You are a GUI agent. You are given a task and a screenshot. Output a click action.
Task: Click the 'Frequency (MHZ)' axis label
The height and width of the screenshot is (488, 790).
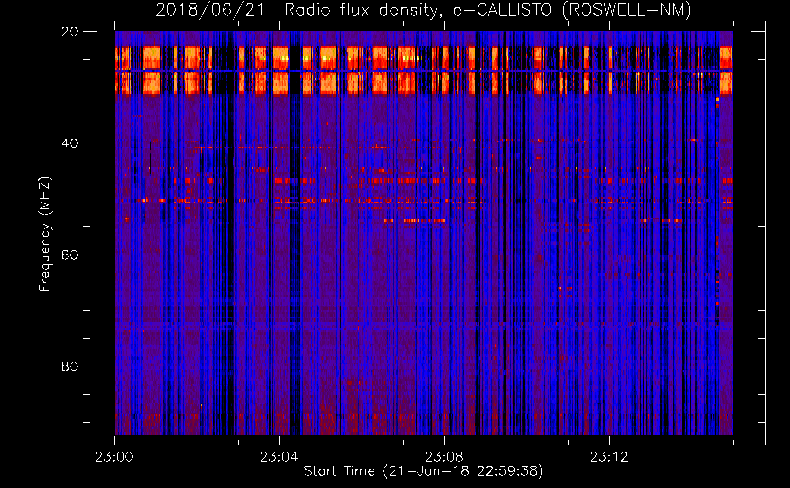tap(45, 234)
